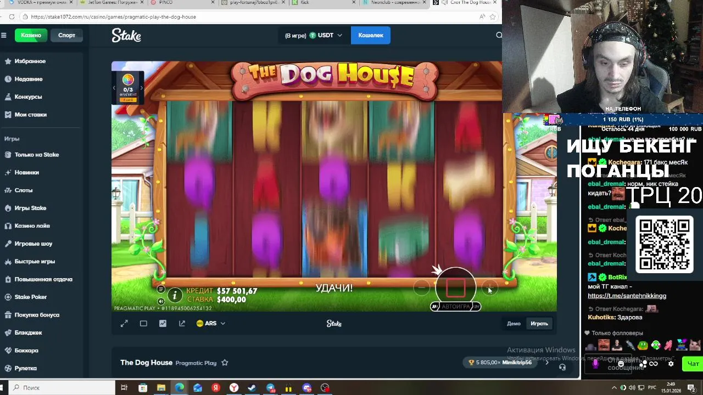Select the Казино tab

click(31, 35)
